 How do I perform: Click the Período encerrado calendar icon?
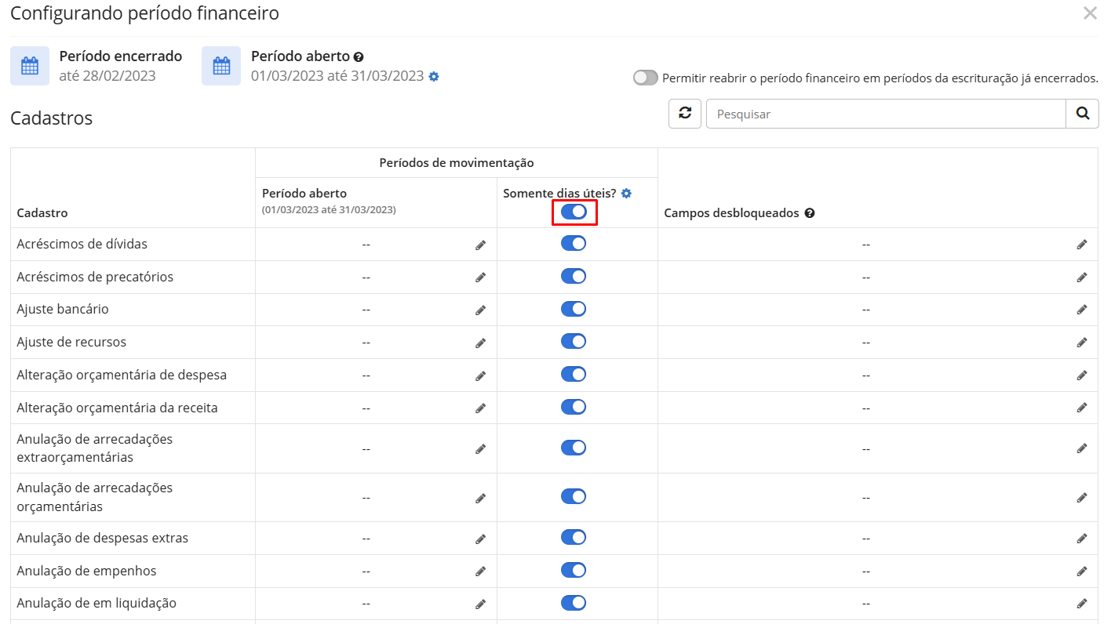click(30, 66)
